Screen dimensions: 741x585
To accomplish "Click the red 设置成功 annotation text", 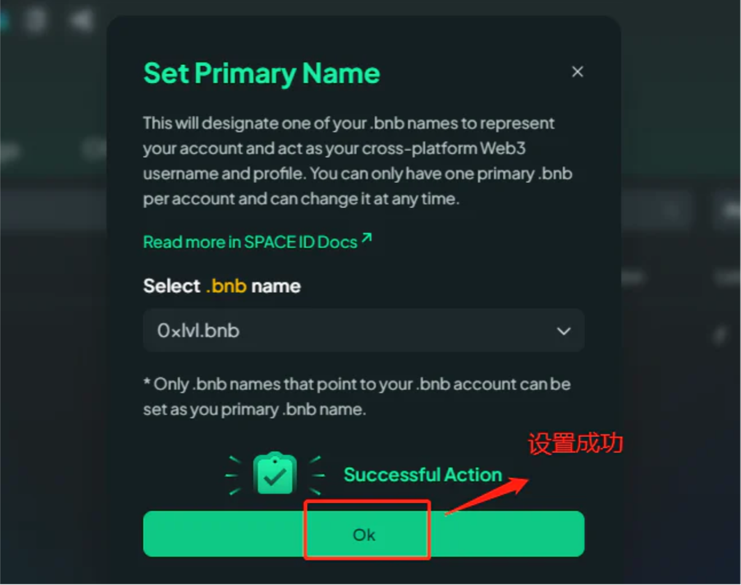I will coord(576,443).
